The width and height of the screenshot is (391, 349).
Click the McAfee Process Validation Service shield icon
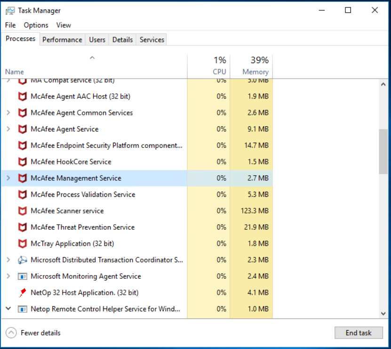coord(23,195)
